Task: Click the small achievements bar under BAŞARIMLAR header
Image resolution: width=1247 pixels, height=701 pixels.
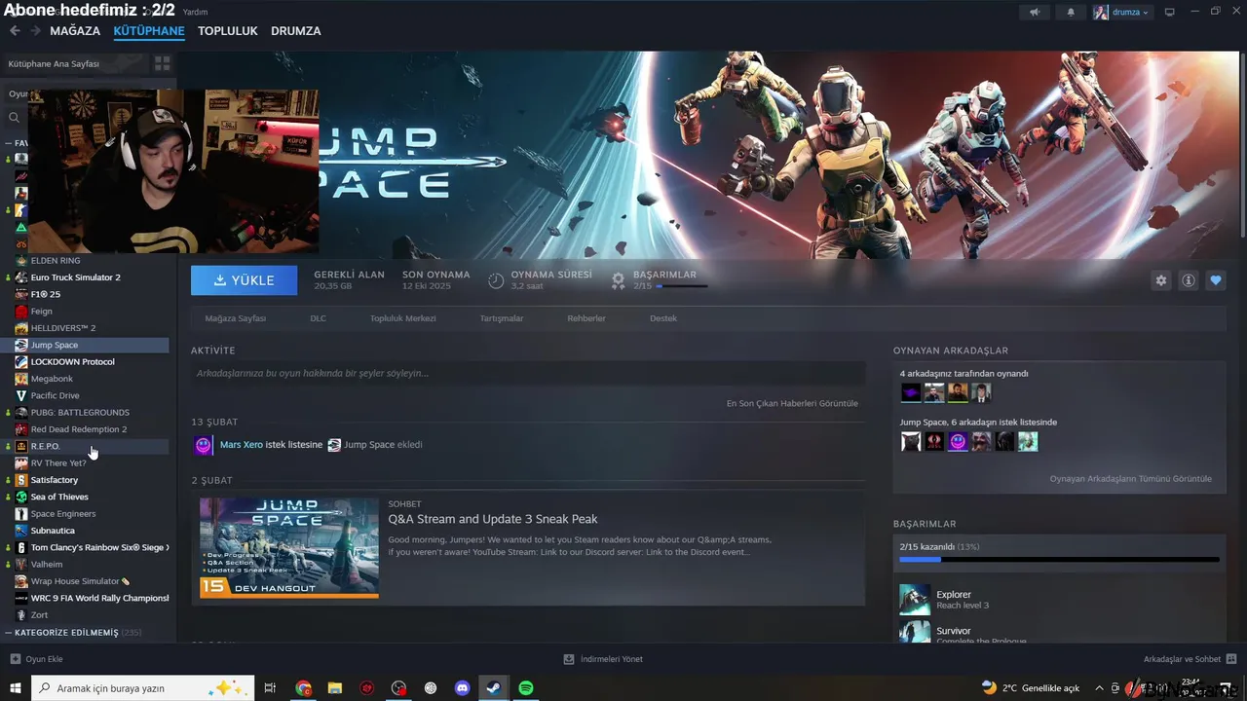Action: (x=682, y=286)
